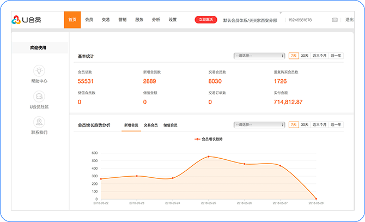Open the 基本统计 请选择 dropdown
Image resolution: width=365 pixels, height=222 pixels.
pos(259,56)
